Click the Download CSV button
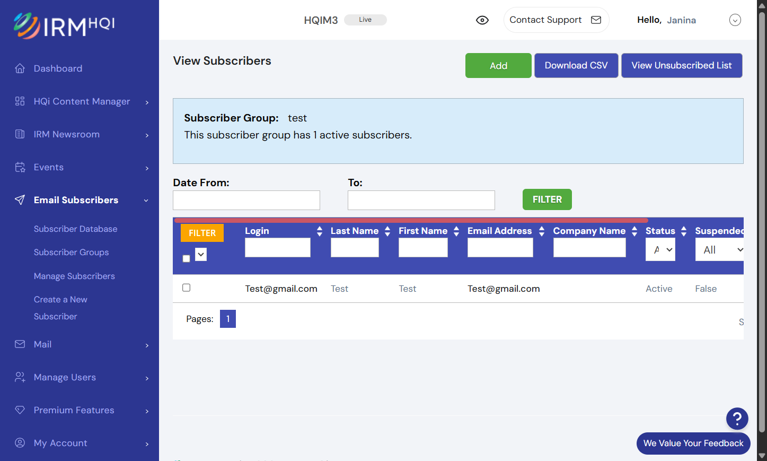This screenshot has height=461, width=767. coord(576,65)
